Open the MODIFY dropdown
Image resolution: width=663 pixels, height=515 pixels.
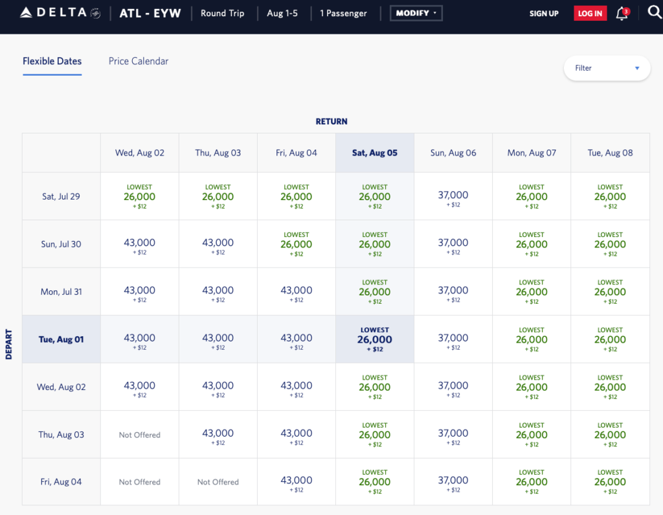tap(416, 13)
